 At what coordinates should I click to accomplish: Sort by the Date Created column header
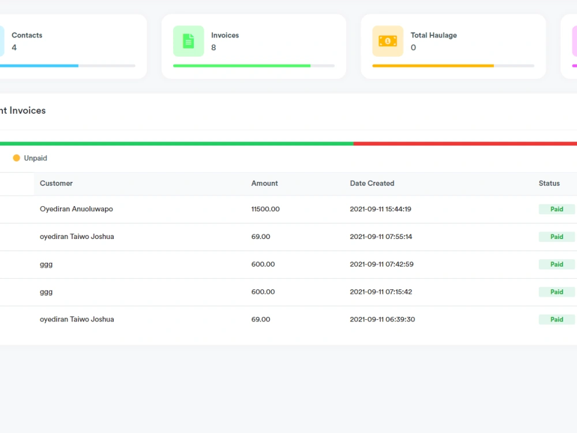tap(372, 183)
